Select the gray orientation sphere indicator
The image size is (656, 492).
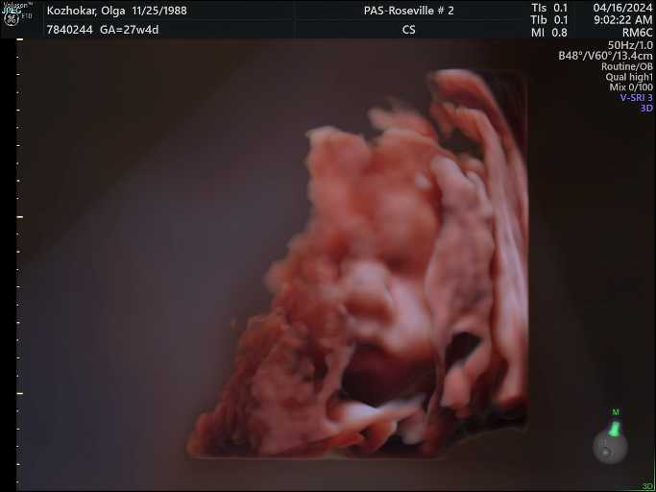click(609, 446)
